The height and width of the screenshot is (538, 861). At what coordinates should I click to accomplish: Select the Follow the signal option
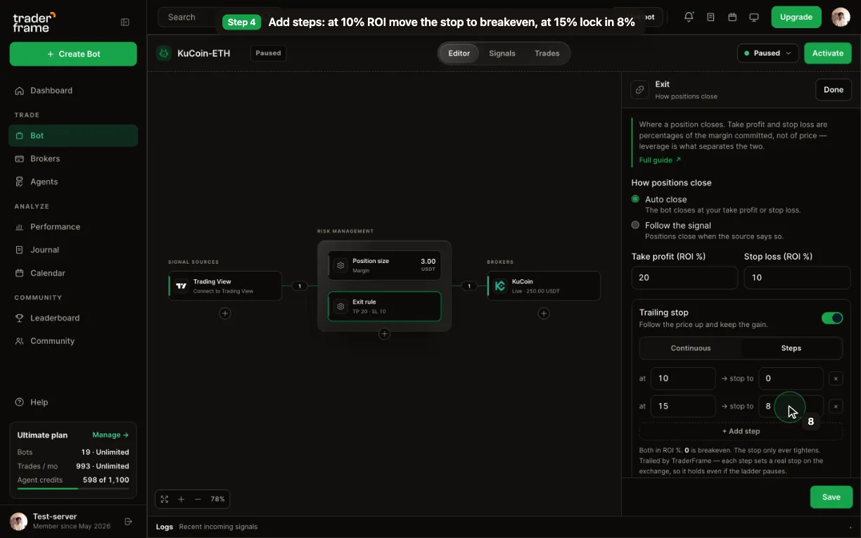pos(635,225)
